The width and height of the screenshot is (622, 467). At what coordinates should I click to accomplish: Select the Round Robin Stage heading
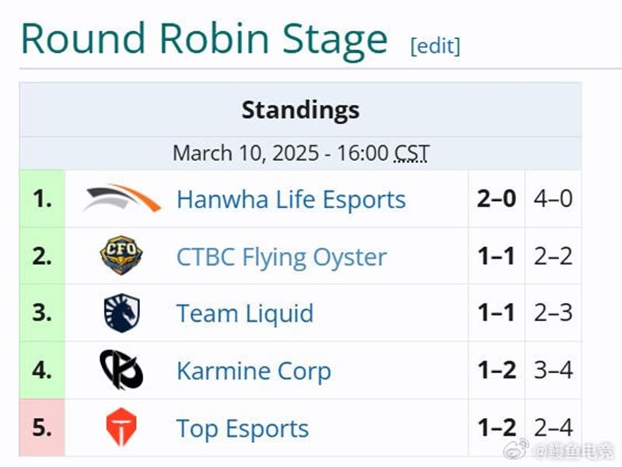204,38
